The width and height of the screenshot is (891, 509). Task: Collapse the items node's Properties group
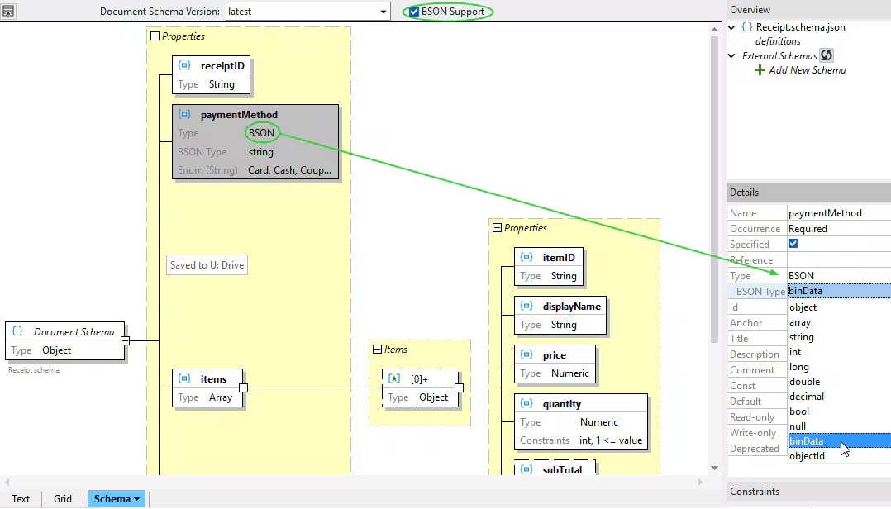click(497, 228)
